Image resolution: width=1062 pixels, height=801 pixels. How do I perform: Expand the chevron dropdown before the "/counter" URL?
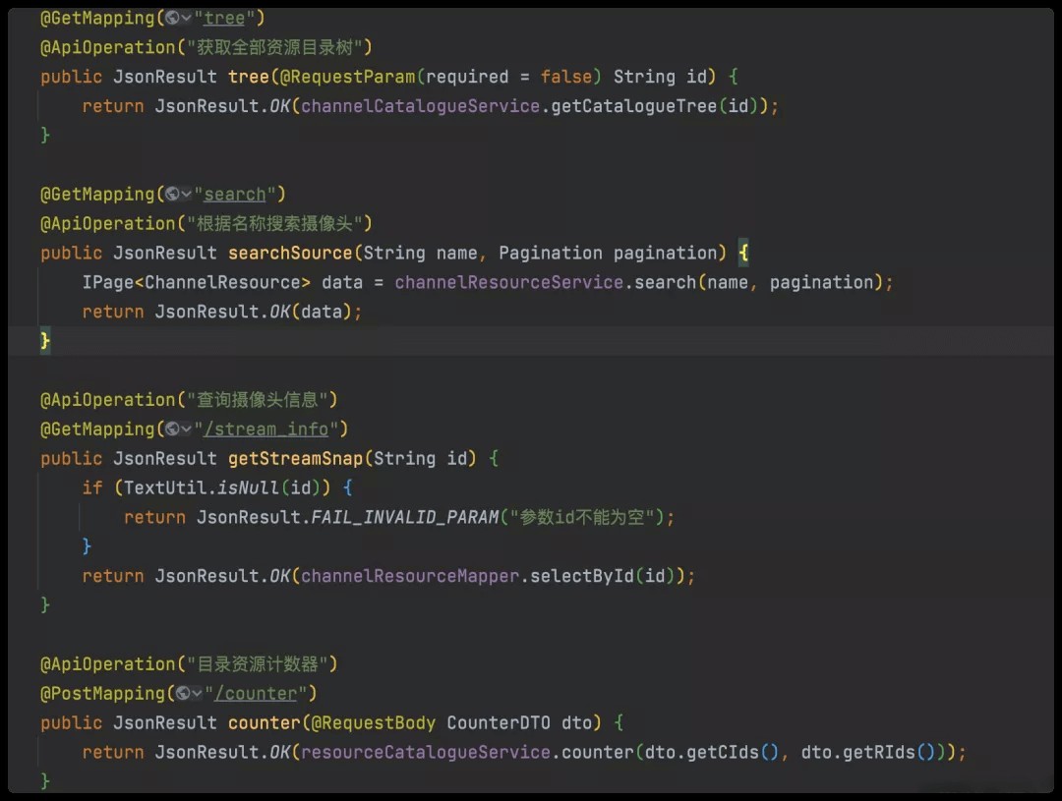pyautogui.click(x=196, y=694)
